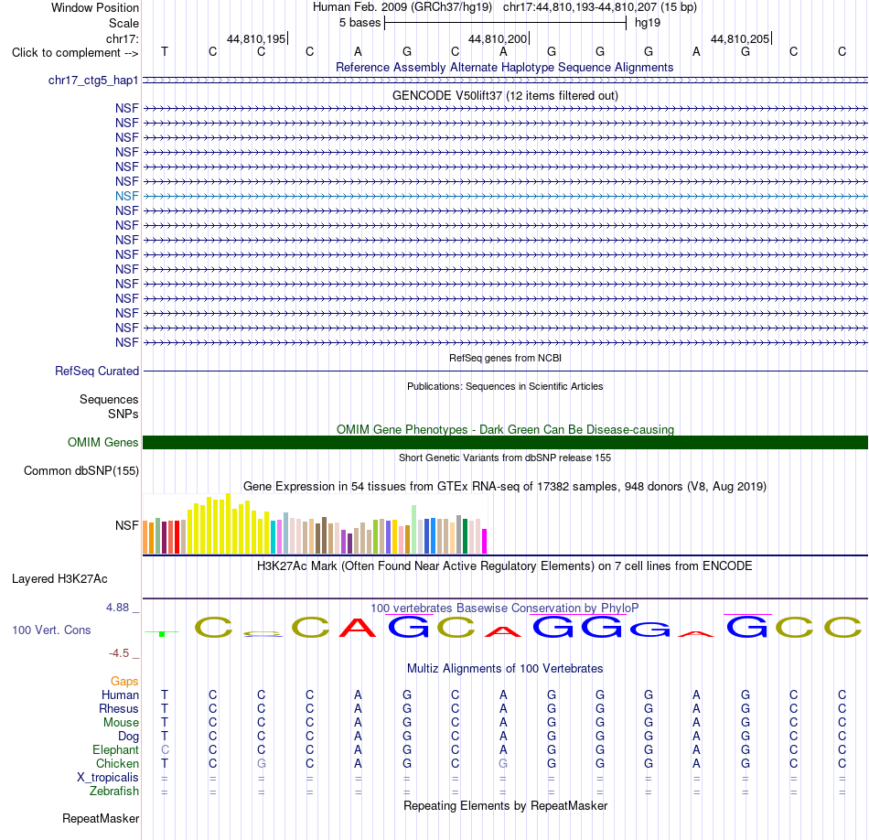Screen dimensions: 869x840
Task: Click Repeating Elements by RepeatMasker title
Action: pos(505,805)
